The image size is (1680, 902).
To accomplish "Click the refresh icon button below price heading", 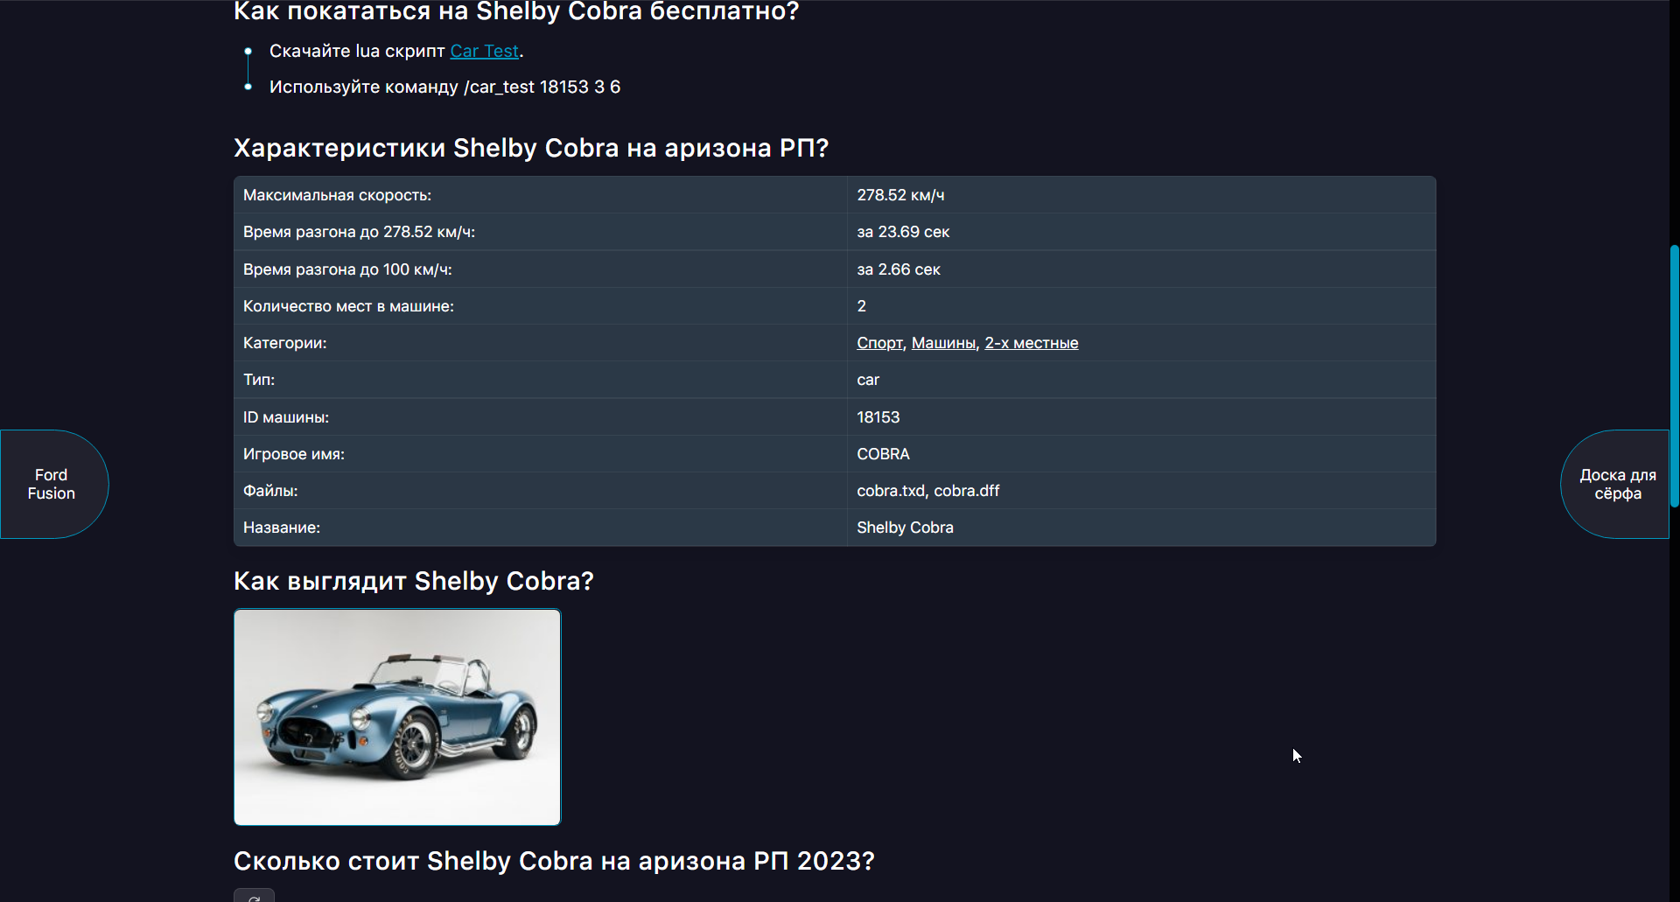I will pyautogui.click(x=254, y=896).
